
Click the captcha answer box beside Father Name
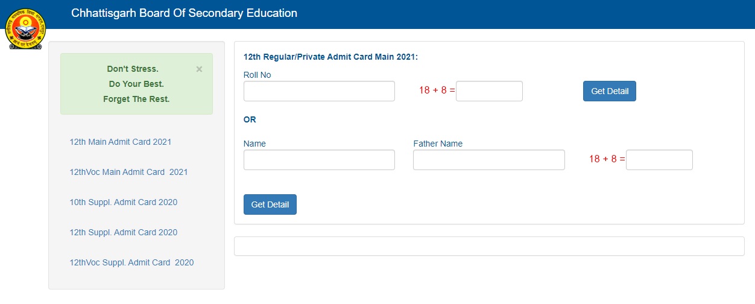(659, 160)
